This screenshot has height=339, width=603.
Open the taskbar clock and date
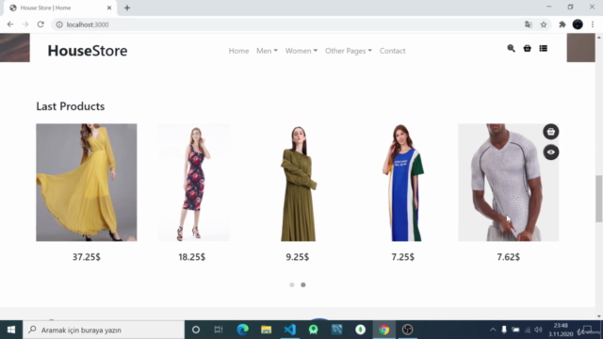562,330
